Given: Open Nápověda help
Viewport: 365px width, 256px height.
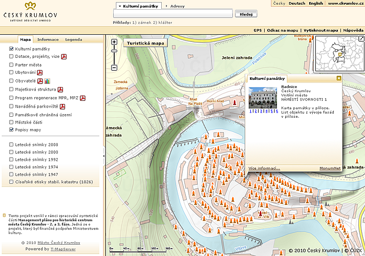Looking at the screenshot, I should [x=353, y=30].
